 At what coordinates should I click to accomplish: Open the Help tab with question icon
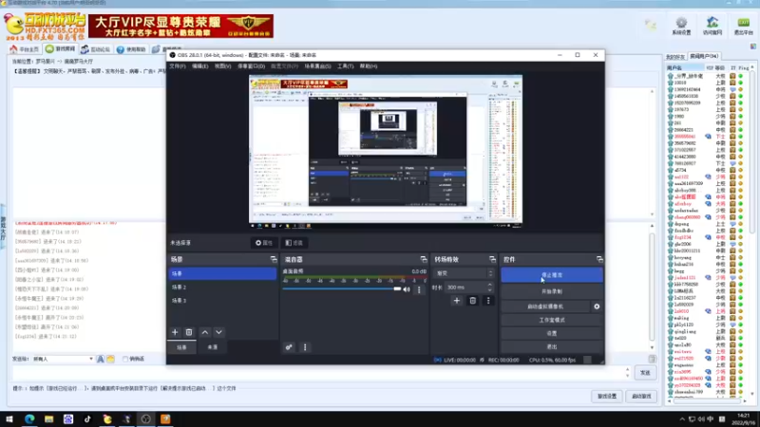tap(131, 49)
